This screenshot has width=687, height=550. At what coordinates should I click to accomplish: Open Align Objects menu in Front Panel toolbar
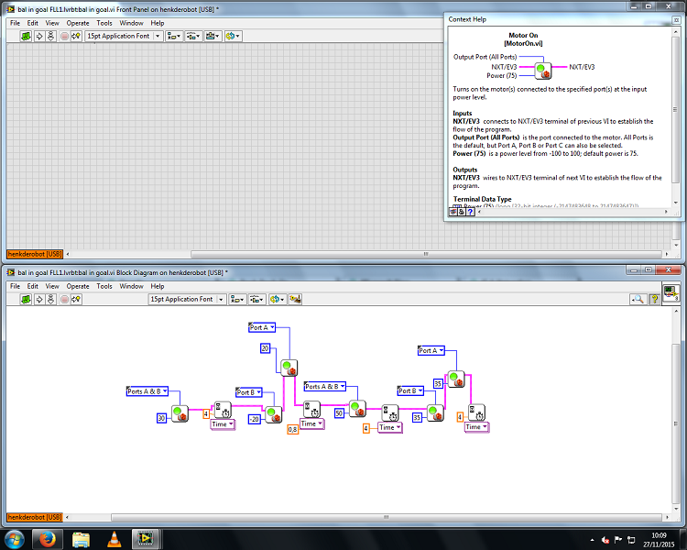point(174,36)
